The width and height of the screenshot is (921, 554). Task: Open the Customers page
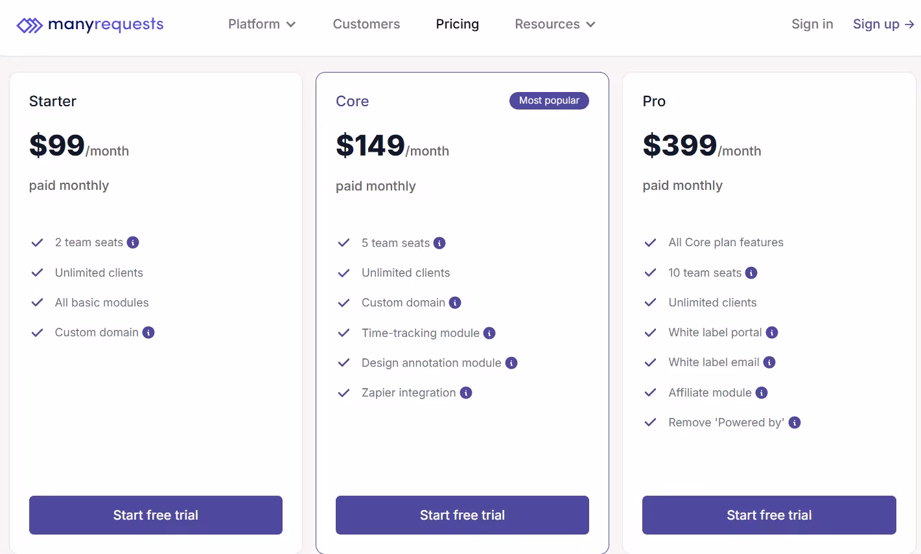click(x=366, y=24)
